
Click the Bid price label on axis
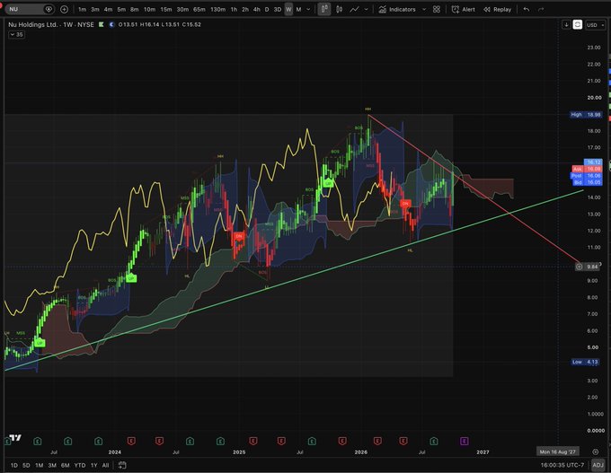(x=587, y=182)
